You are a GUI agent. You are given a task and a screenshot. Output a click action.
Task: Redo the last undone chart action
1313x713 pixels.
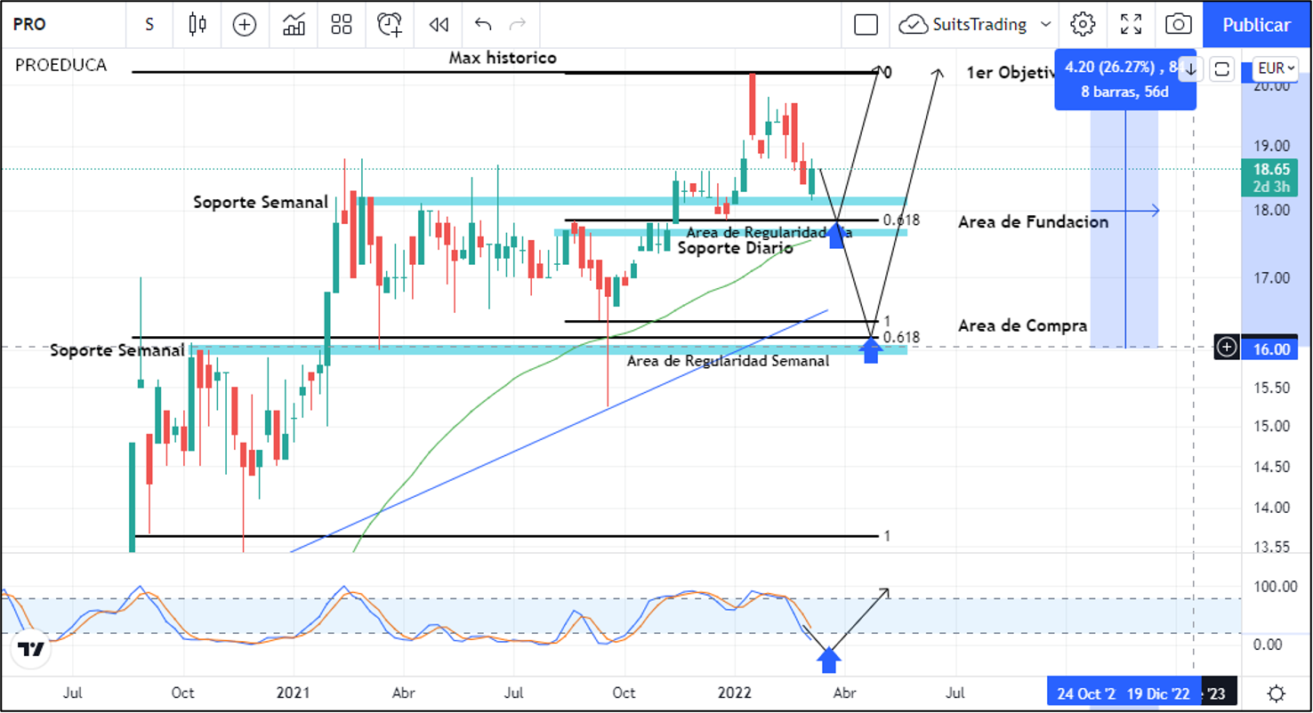518,25
